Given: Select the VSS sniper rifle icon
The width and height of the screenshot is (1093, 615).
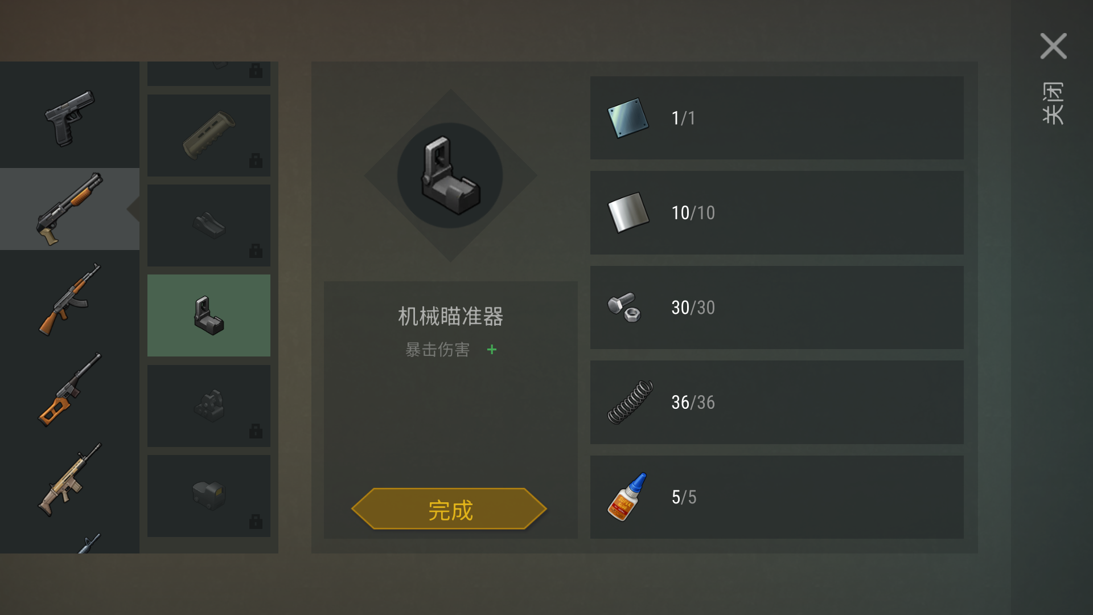Looking at the screenshot, I should [x=69, y=390].
